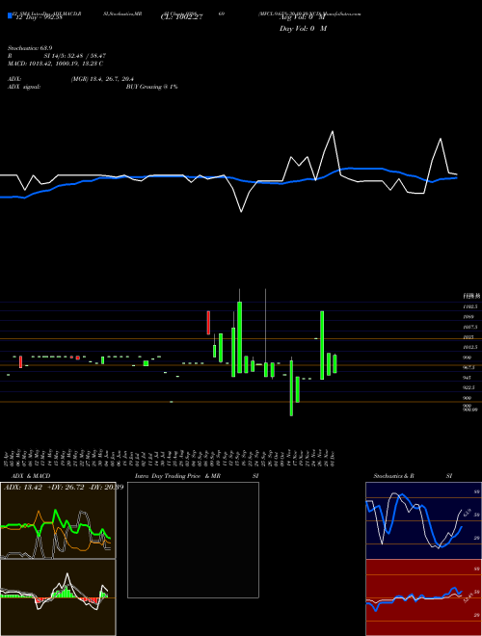Click the 945 price axis label
482x636 pixels.
467,378
